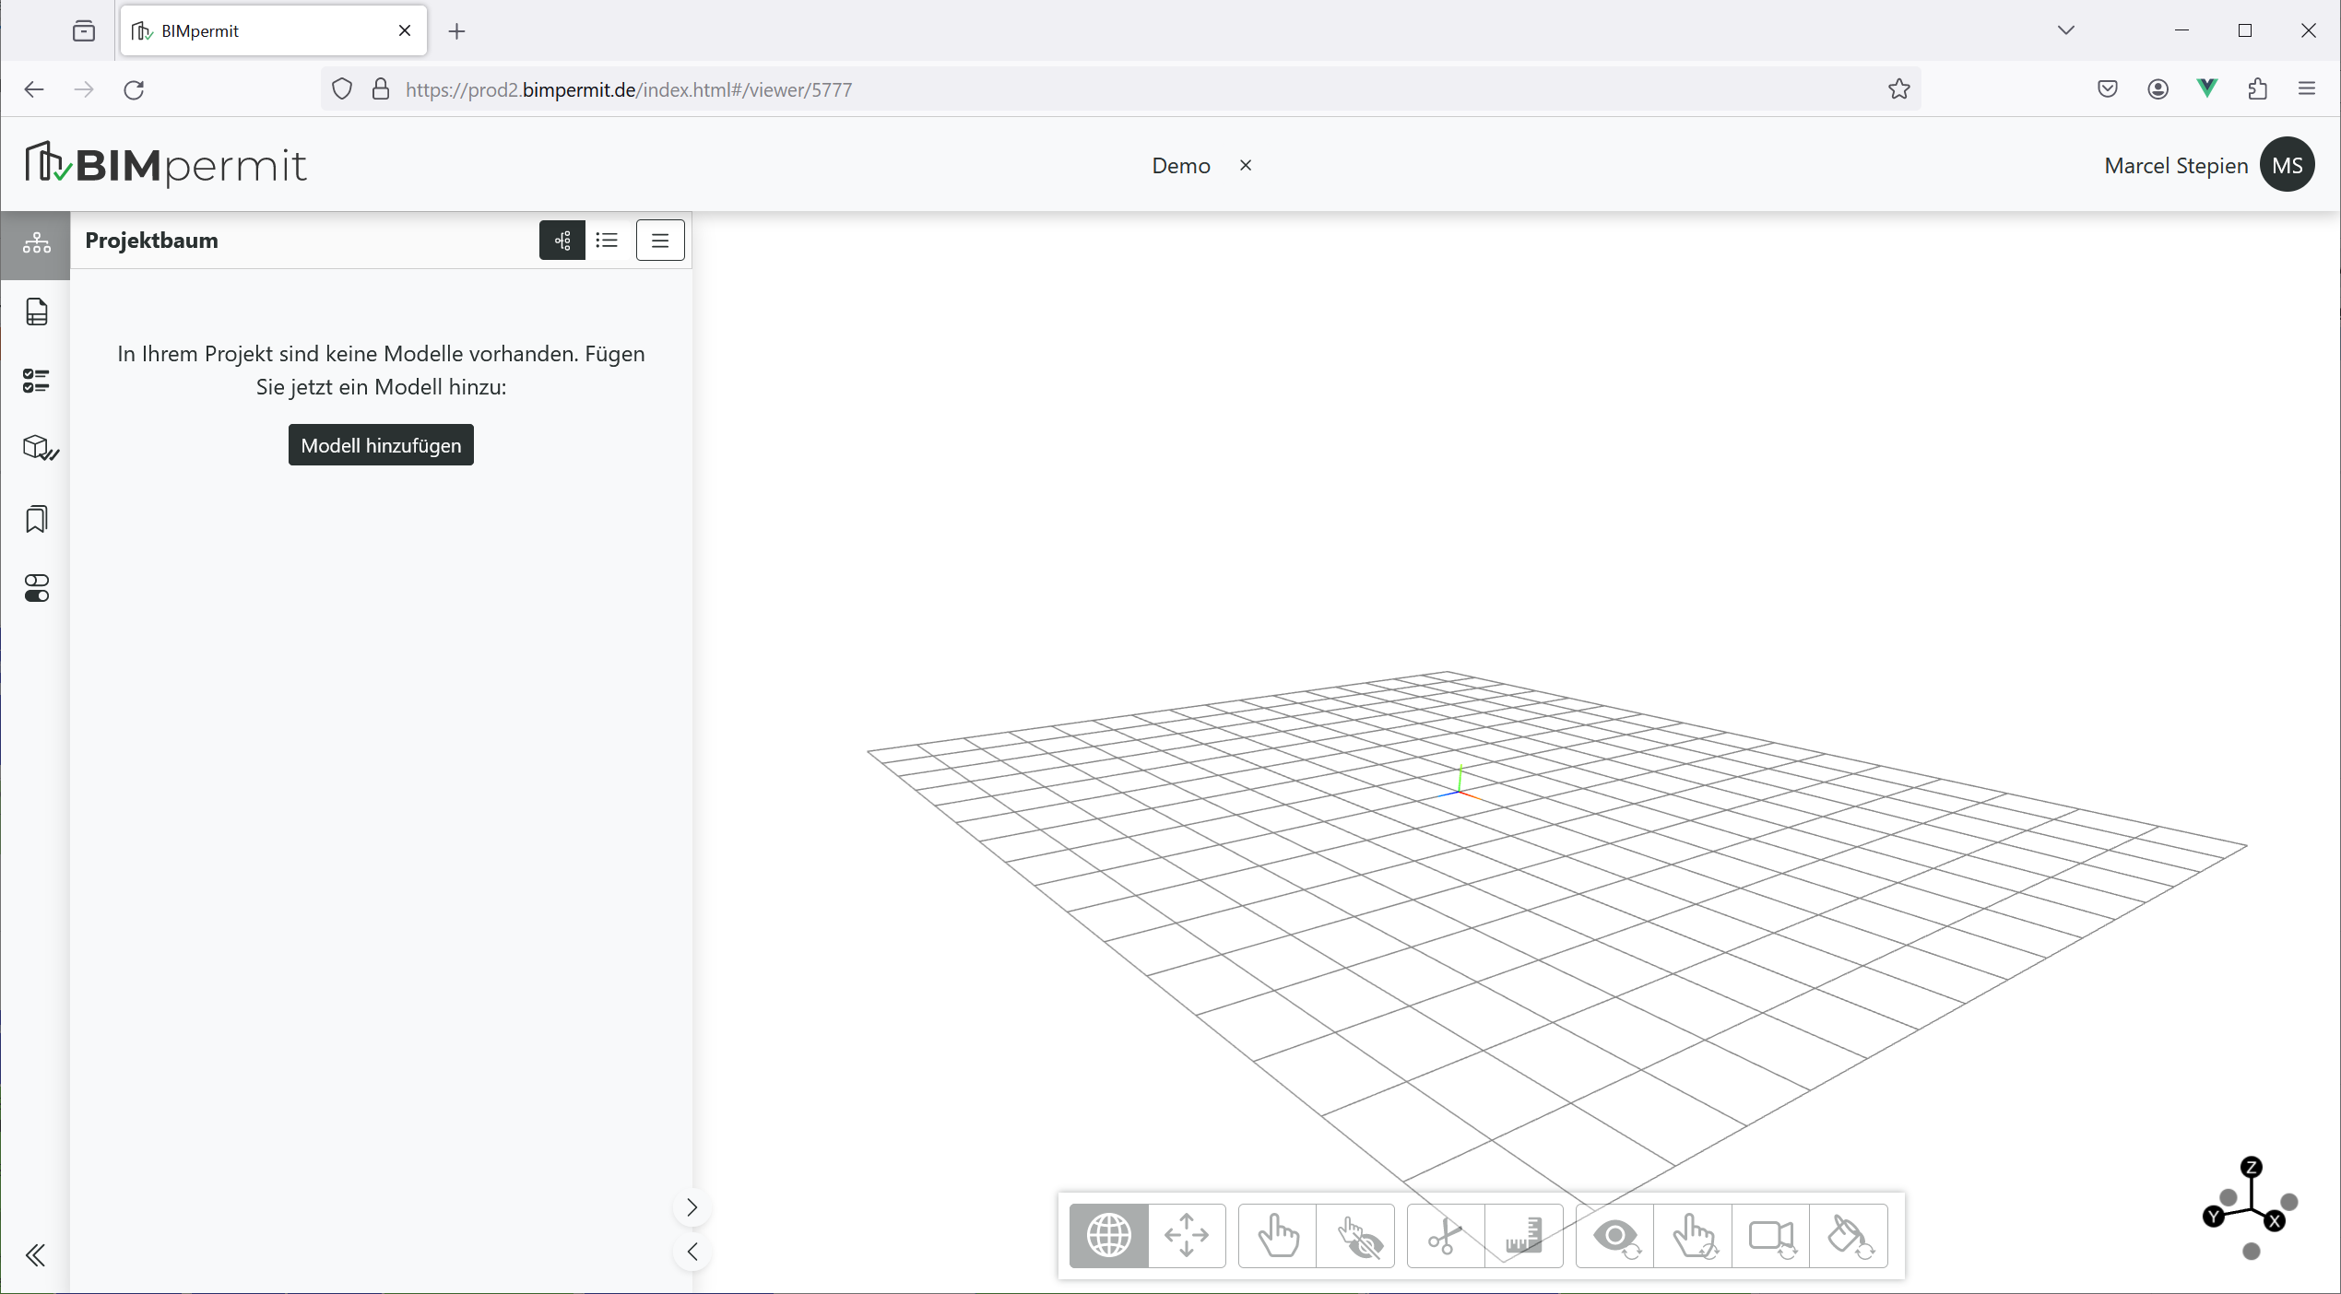
Task: Click the MS user avatar
Action: pyautogui.click(x=2288, y=165)
